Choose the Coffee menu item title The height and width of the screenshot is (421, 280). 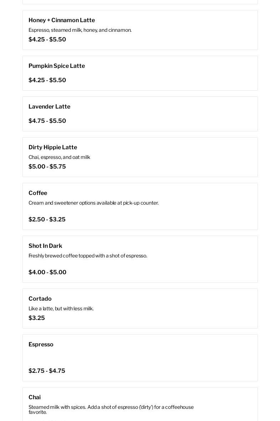point(38,193)
